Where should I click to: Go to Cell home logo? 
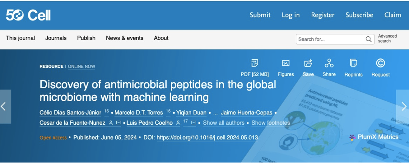(28, 15)
